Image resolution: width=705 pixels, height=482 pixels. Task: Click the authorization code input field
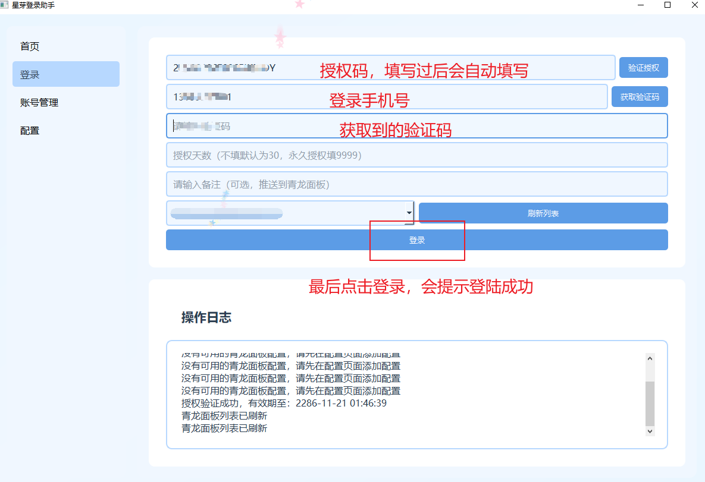pos(390,68)
